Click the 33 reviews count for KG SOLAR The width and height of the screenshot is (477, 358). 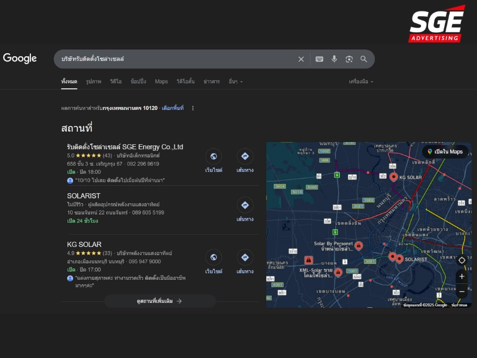click(107, 253)
